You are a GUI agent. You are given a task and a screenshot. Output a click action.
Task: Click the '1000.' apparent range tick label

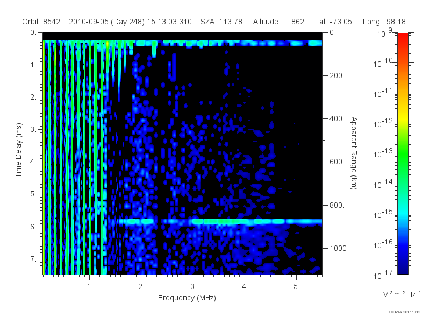(339, 248)
